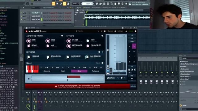Image resolution: width=198 pixels, height=111 pixels.
Task: Click the blue highlighted meter icon
Action: click(108, 71)
